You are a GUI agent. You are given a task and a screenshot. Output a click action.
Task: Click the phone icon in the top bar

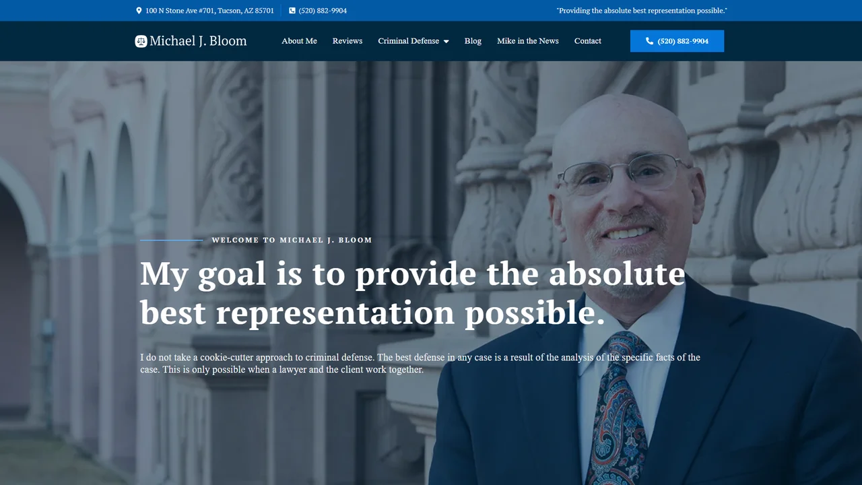[x=292, y=11]
